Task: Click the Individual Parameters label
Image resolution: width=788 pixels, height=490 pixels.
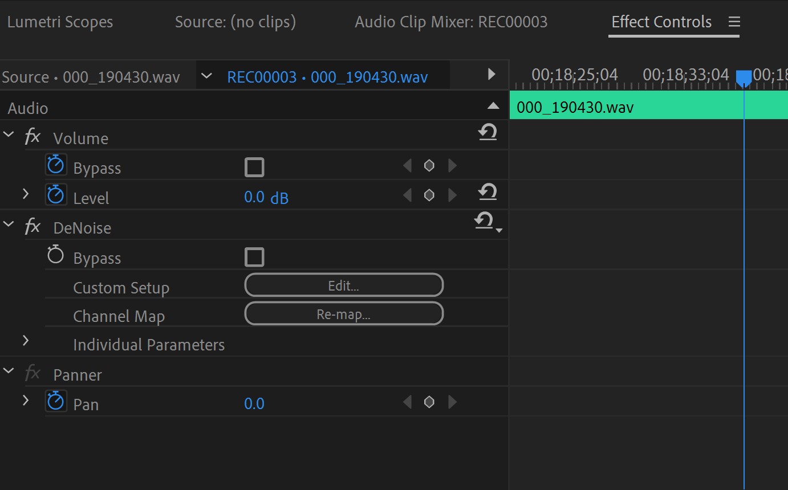Action: coord(149,345)
